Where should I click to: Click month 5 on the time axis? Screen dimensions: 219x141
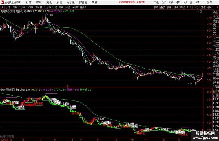coord(55,140)
